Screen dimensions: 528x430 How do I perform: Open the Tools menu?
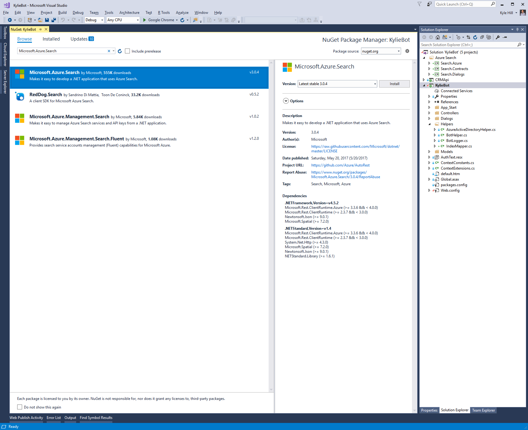tap(109, 13)
